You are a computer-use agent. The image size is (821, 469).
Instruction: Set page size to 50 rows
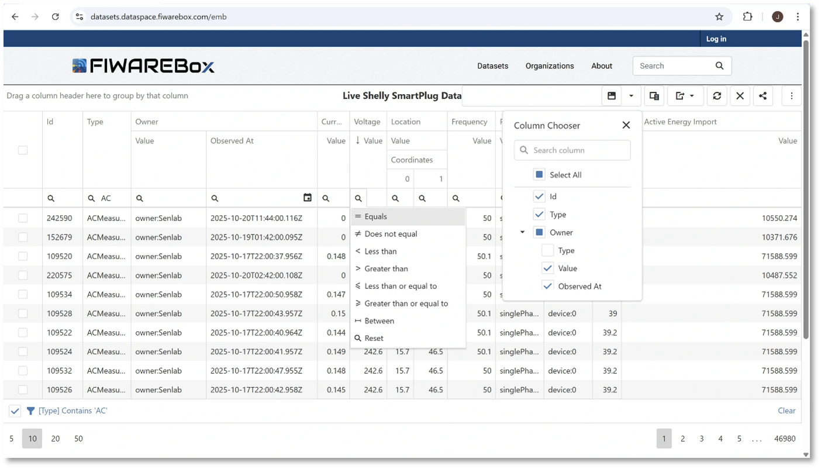[x=78, y=438]
